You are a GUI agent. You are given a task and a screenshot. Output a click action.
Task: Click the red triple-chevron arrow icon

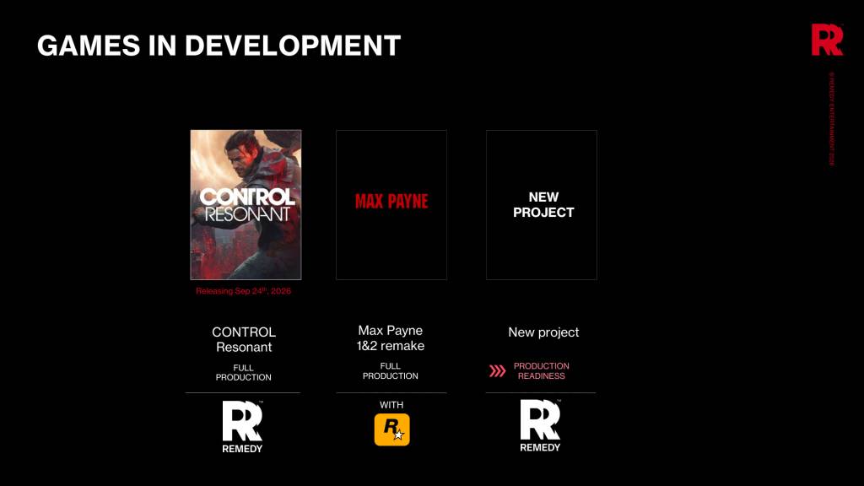click(x=498, y=371)
